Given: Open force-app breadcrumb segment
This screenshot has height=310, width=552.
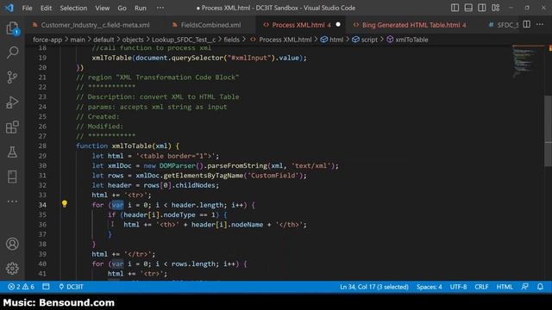Looking at the screenshot, I should coord(47,40).
